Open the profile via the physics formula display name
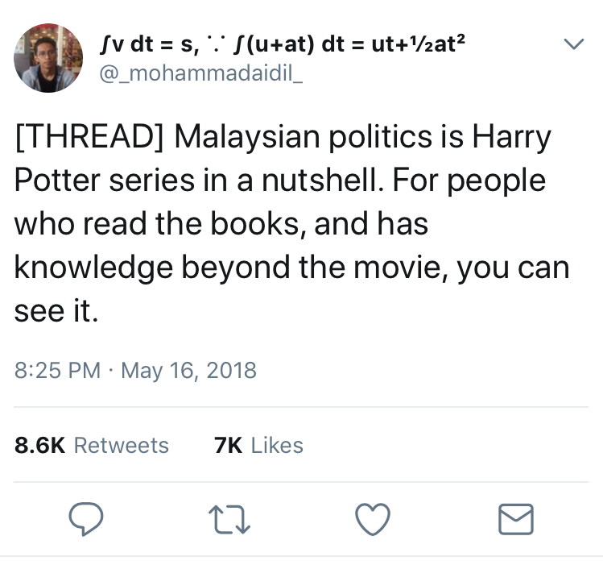The height and width of the screenshot is (565, 603). [x=283, y=44]
